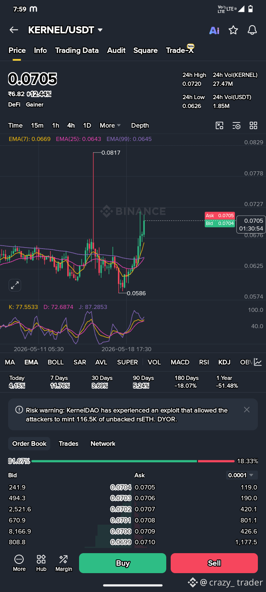Open chart settings icon beside grid icon
Image resolution: width=266 pixels, height=592 pixels.
click(236, 126)
